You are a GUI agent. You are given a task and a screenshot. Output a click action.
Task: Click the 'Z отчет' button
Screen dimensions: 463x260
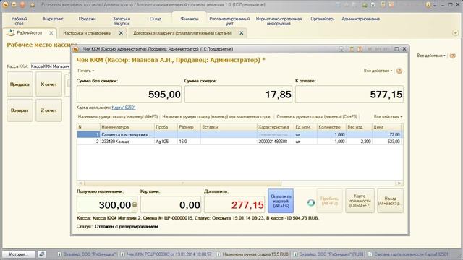click(48, 110)
